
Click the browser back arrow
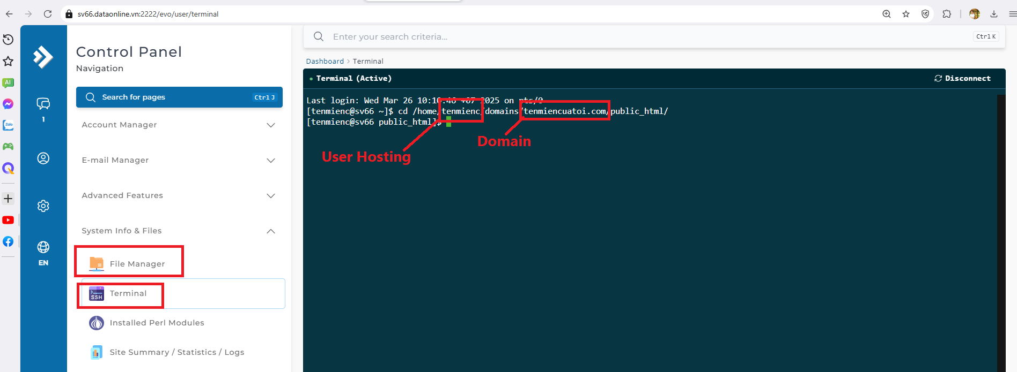(x=9, y=14)
